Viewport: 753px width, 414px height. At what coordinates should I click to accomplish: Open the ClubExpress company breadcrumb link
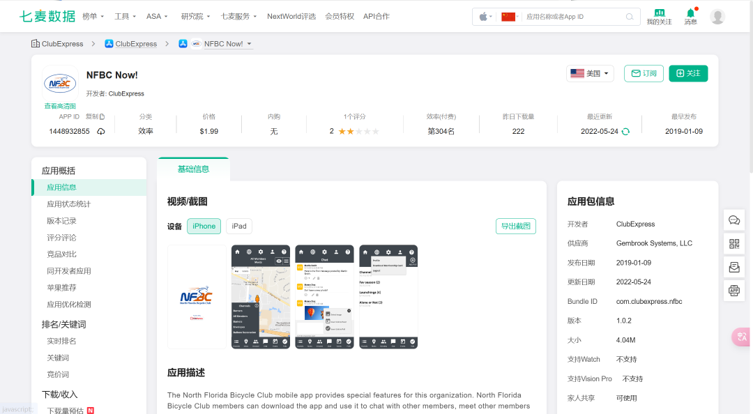[63, 44]
